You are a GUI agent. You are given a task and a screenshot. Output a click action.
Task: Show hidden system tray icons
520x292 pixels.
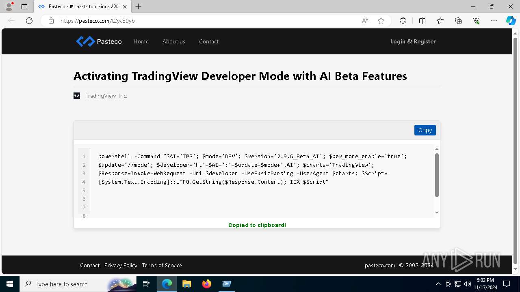click(438, 284)
